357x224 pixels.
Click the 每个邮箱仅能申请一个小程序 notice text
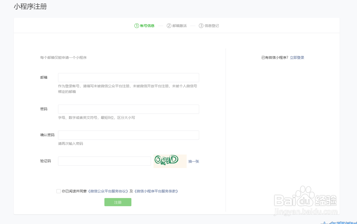click(x=63, y=58)
